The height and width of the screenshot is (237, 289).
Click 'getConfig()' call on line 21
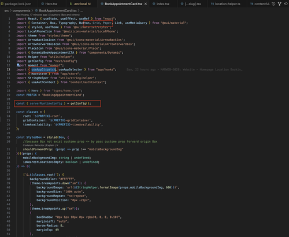pyautogui.click(x=80, y=103)
